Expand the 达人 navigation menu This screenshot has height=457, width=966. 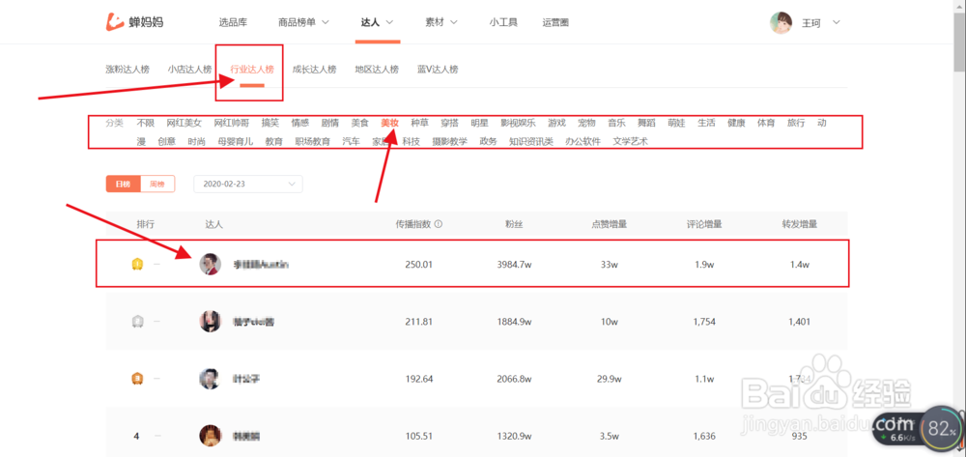coord(378,23)
